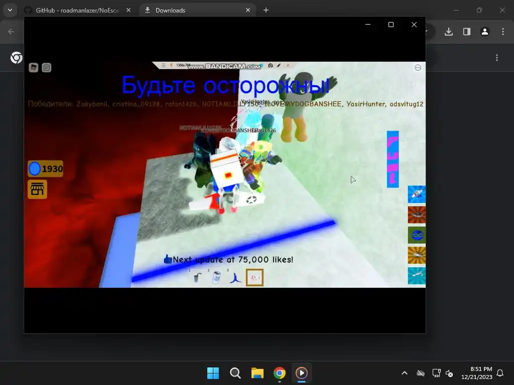Image resolution: width=514 pixels, height=385 pixels.
Task: Open the Chrome profile icon
Action: (x=485, y=32)
